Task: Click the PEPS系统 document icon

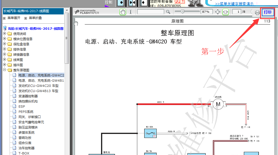Action: [x=14, y=111]
